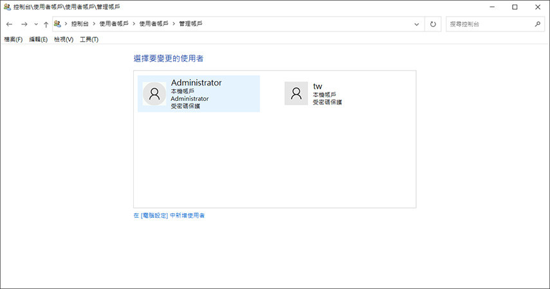Open the 編輯(E) menu
This screenshot has height=289, width=550.
click(38, 39)
